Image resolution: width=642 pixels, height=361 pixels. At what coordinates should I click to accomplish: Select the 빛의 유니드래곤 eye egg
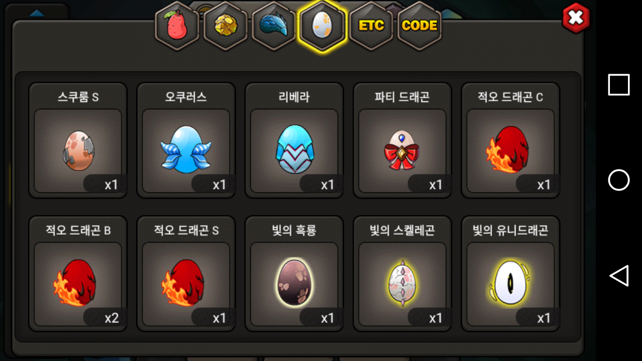[x=511, y=274]
